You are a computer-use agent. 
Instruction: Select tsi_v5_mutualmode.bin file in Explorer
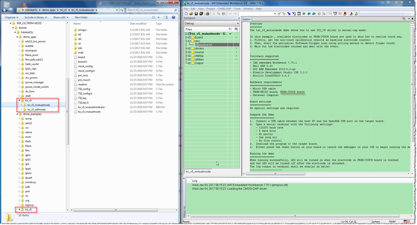click(91, 107)
